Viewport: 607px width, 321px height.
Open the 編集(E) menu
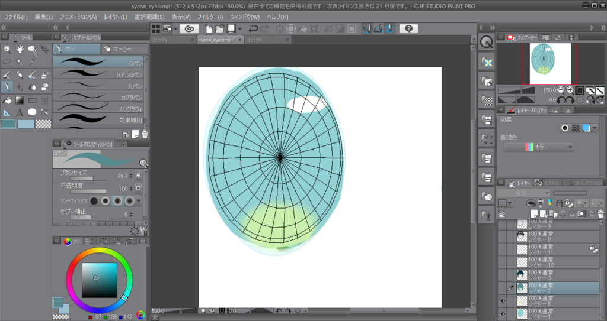tap(44, 17)
